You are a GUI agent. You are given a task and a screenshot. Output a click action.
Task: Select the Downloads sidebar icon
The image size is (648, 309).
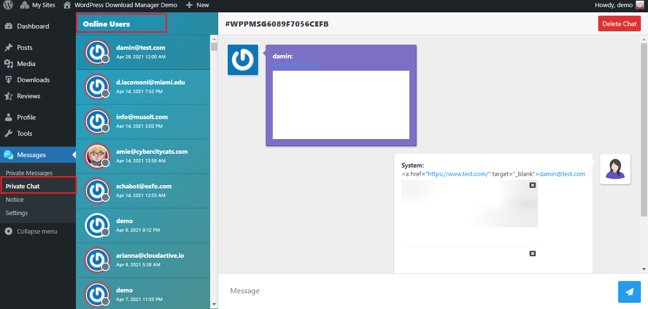[9, 80]
